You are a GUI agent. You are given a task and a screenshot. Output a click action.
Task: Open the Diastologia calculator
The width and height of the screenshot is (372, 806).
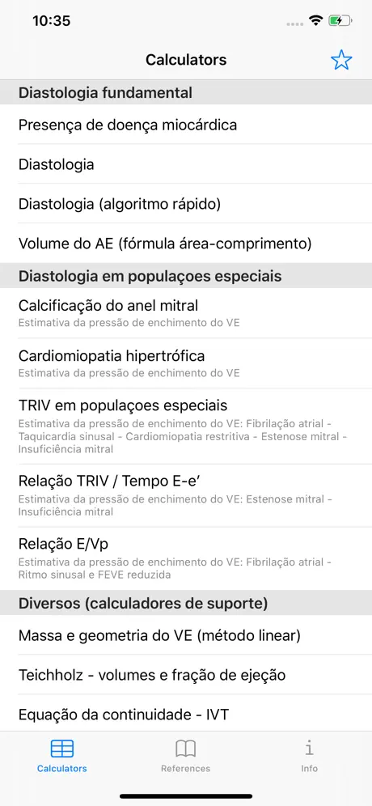pos(186,164)
